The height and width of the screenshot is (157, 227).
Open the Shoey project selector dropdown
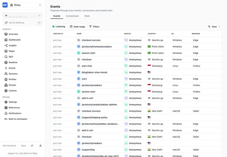click(x=26, y=5)
